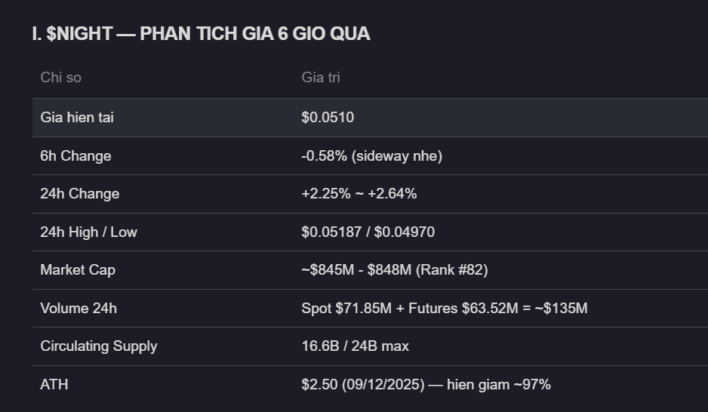The height and width of the screenshot is (412, 708).
Task: Click the +2.25% ~ +2.64% value
Action: [x=359, y=194]
